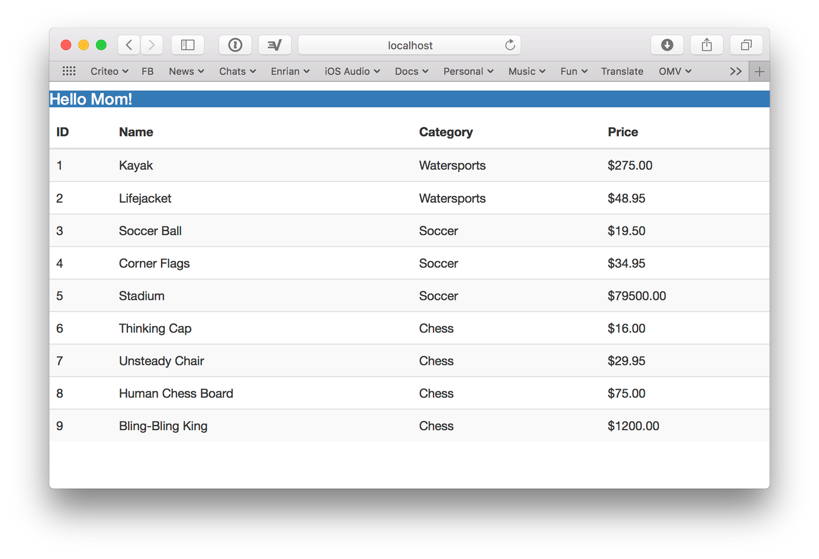Viewport: 819px width, 559px height.
Task: Open the 1Password extension
Action: [235, 45]
